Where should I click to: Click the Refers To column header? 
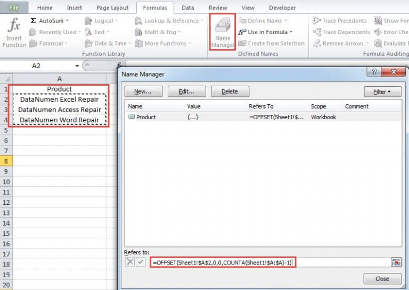(277, 106)
